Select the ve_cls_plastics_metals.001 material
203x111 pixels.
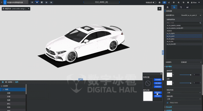click(184, 28)
